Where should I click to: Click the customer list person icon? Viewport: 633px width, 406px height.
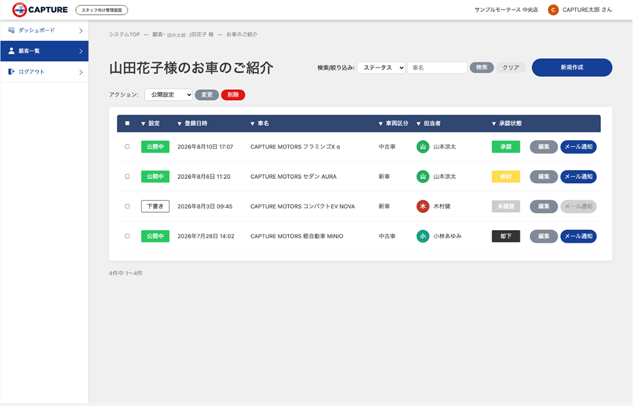(x=11, y=51)
